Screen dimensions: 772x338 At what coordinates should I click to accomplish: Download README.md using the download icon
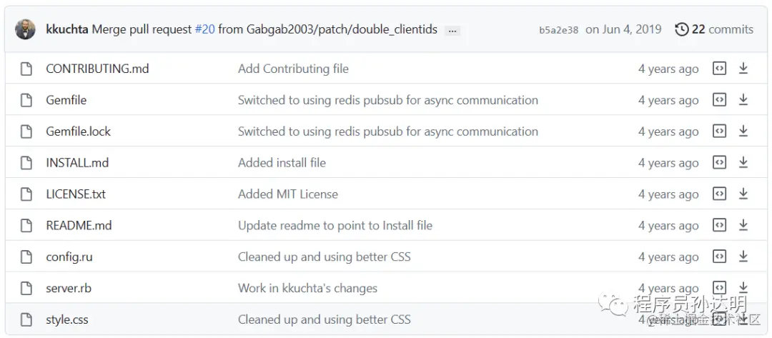(x=743, y=226)
